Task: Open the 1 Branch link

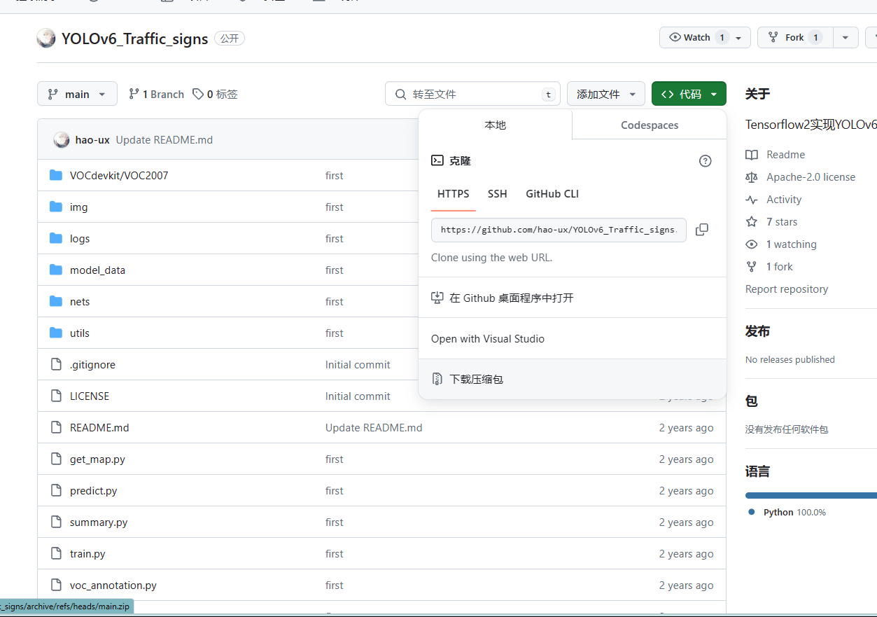Action: [156, 94]
